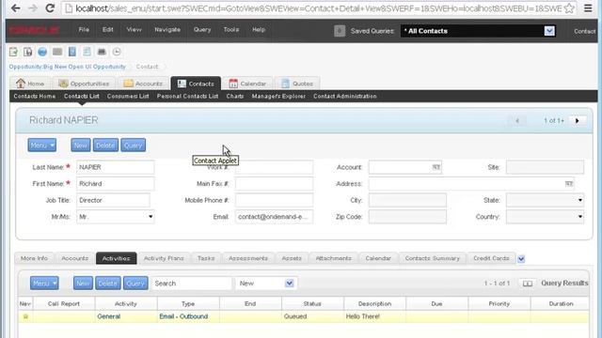This screenshot has height=338, width=602.
Task: Click into the Last Name field
Action: pyautogui.click(x=115, y=167)
